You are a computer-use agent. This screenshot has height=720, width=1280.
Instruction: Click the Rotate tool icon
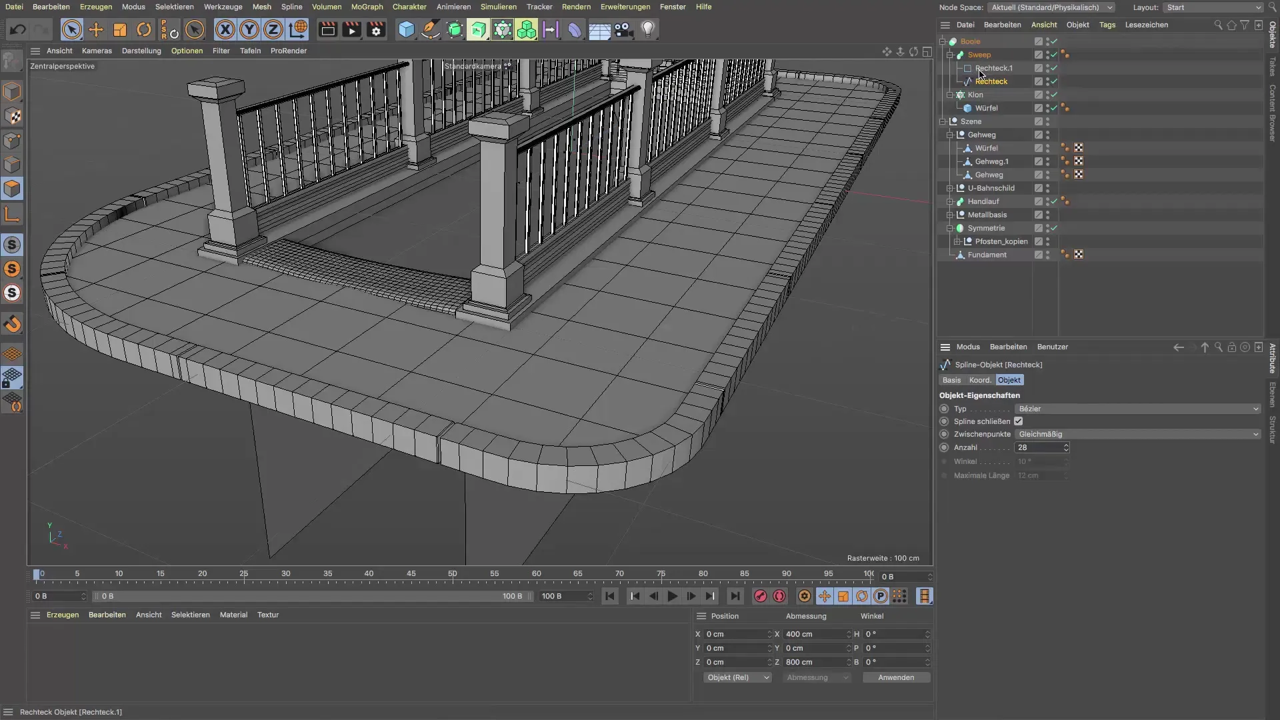[143, 29]
